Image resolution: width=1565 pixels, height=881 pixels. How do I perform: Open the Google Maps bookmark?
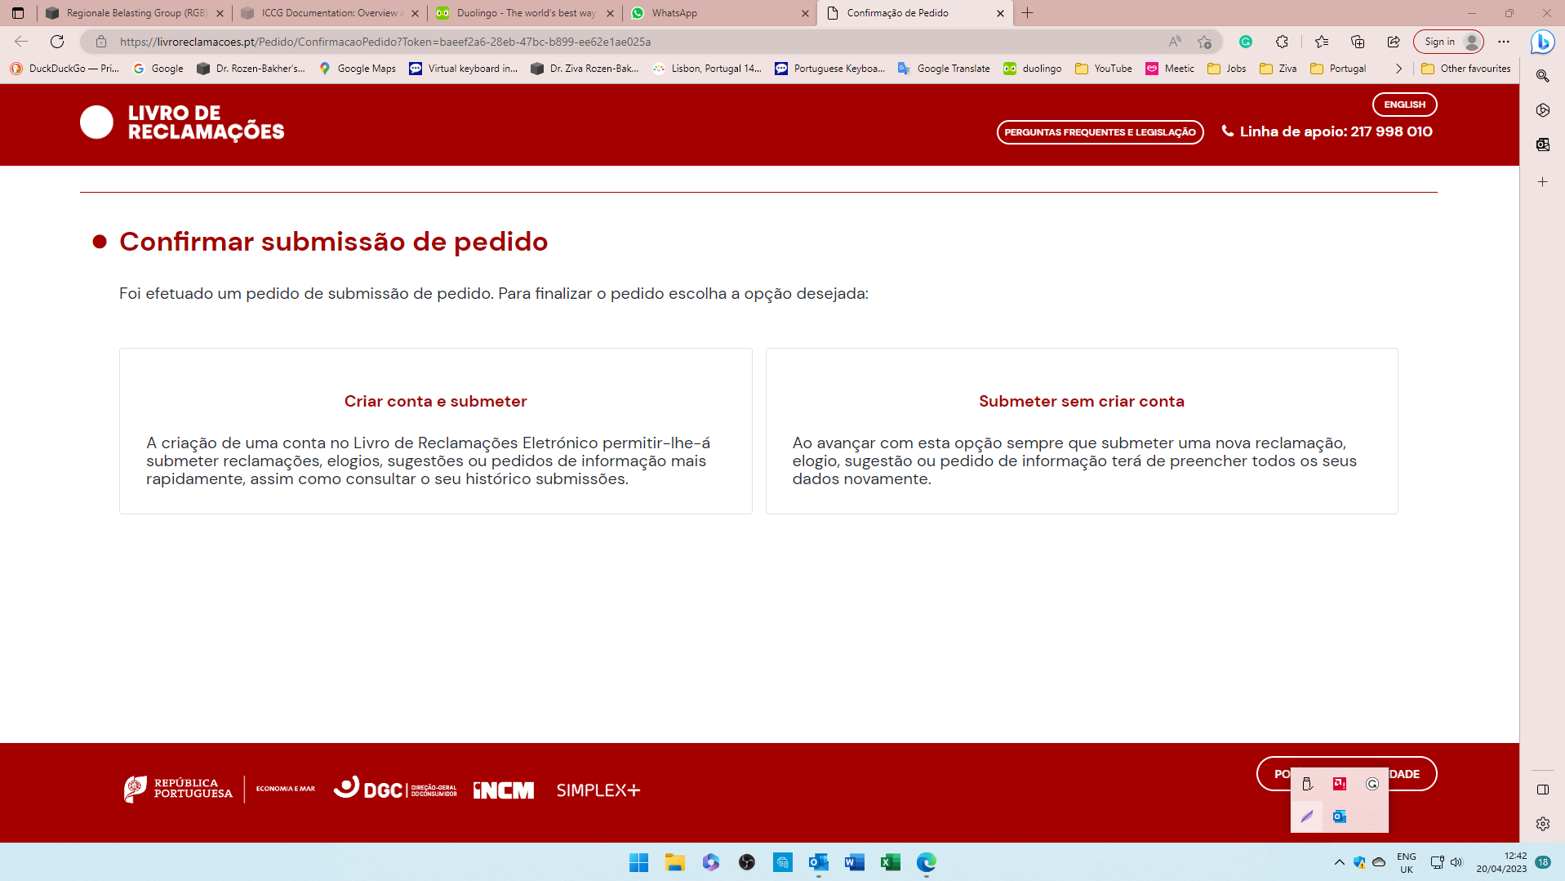[x=358, y=69]
